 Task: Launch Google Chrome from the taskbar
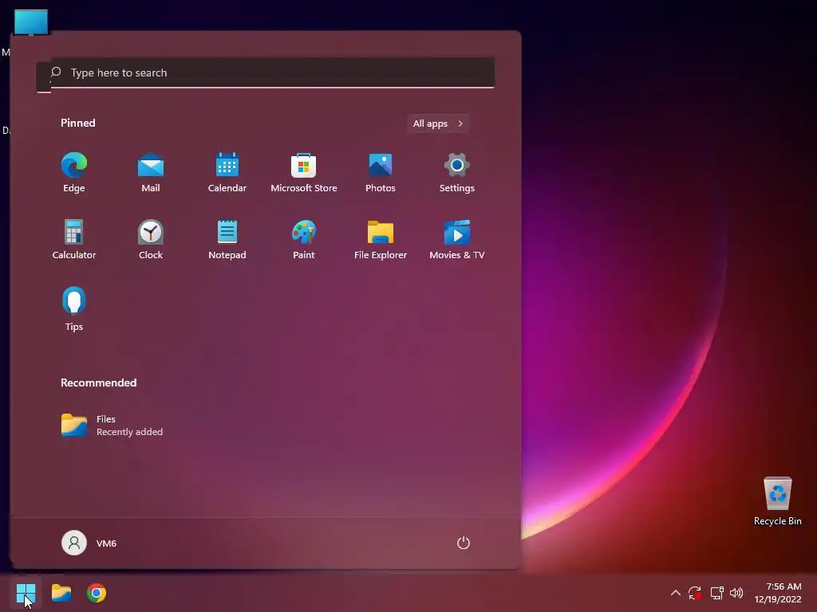click(x=97, y=593)
